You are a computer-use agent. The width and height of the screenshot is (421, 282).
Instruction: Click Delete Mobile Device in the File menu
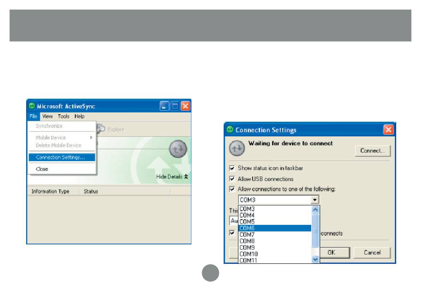click(x=62, y=146)
